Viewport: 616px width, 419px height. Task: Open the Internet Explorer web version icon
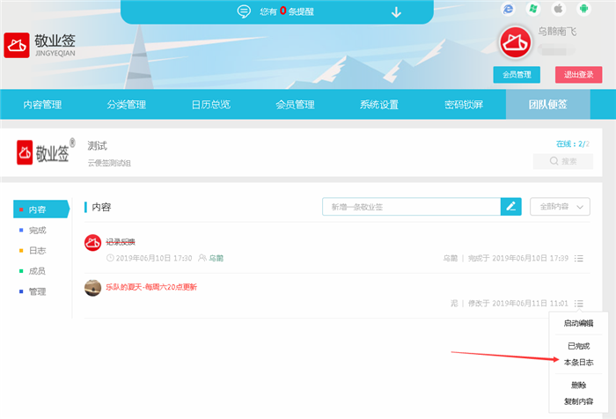point(508,9)
